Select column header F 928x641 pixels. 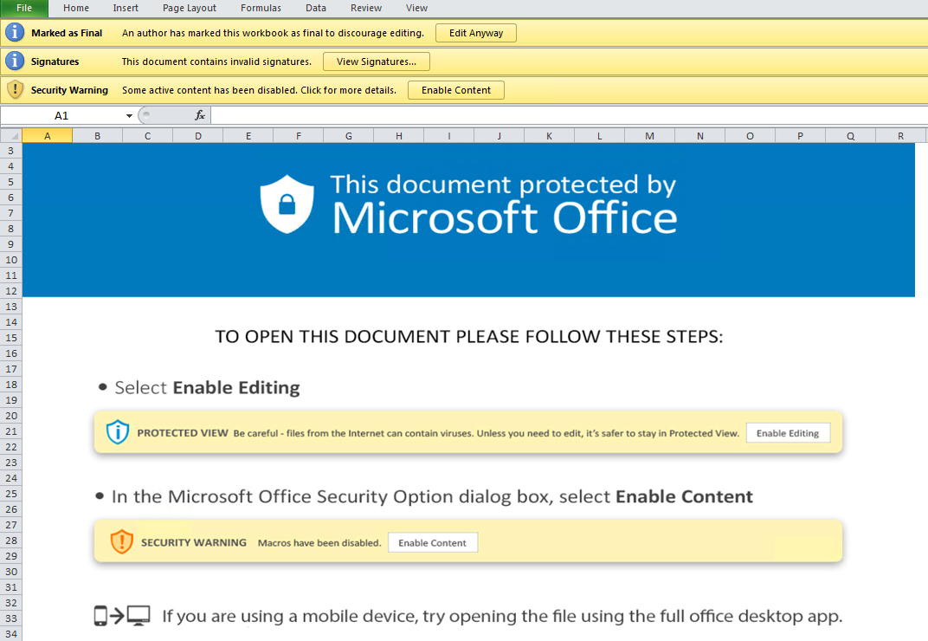click(299, 136)
